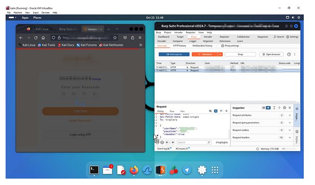The height and width of the screenshot is (185, 315).
Task: Launch Telegram from the dock
Action: point(187,170)
